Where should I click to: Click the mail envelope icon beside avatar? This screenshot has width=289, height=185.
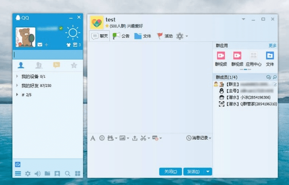[x=40, y=44]
